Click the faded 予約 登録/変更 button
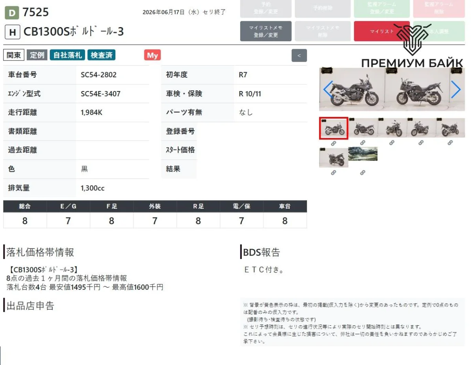This screenshot has height=365, width=471. pyautogui.click(x=266, y=8)
